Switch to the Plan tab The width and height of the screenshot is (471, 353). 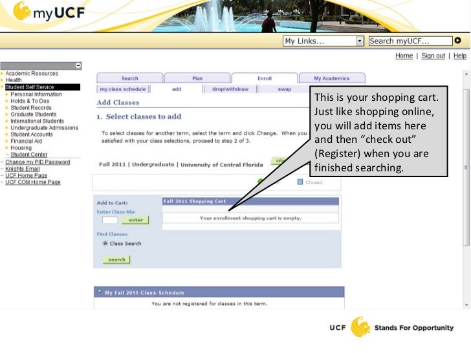pos(197,78)
